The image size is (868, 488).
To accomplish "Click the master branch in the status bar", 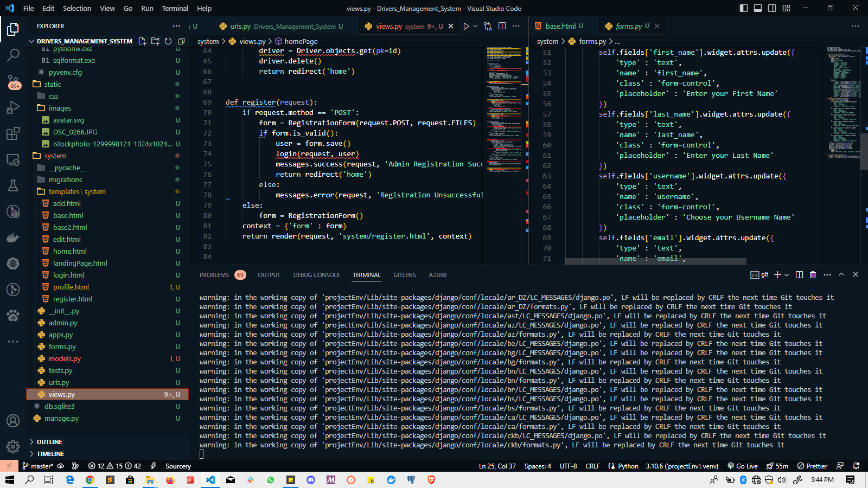I will [37, 466].
